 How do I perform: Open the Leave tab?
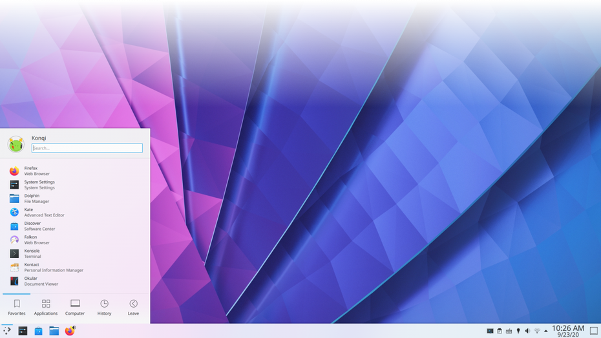(x=133, y=307)
